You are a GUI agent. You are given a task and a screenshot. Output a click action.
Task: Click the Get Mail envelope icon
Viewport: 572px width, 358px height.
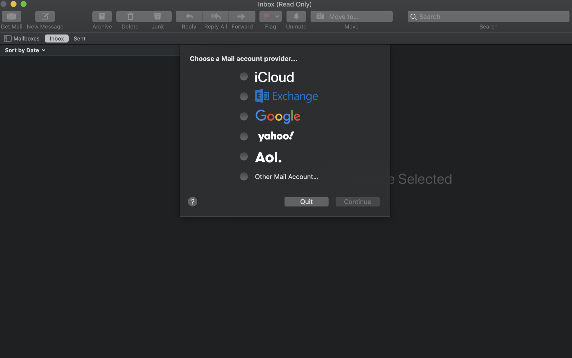click(x=12, y=16)
